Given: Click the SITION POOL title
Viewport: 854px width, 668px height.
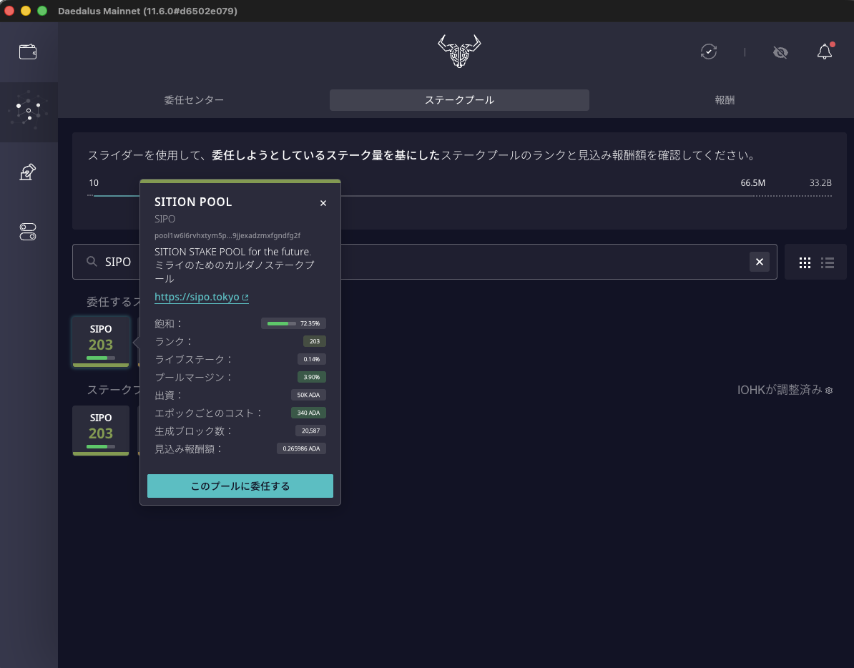Looking at the screenshot, I should tap(193, 202).
